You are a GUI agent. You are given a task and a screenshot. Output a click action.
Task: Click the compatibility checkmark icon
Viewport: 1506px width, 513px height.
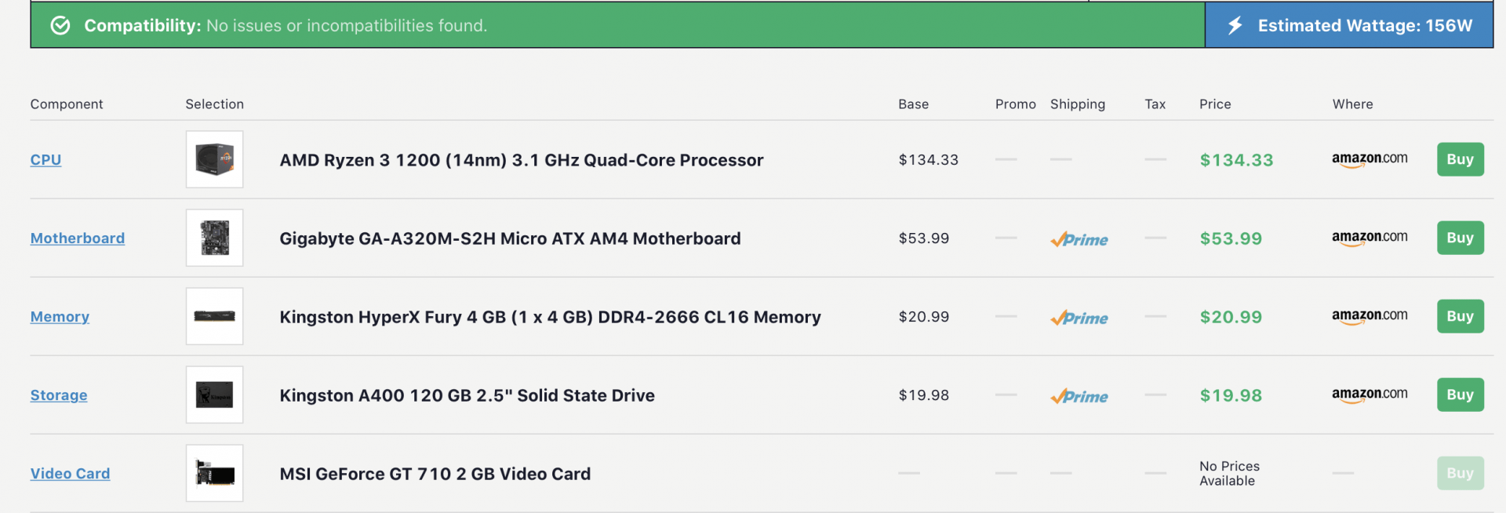coord(60,26)
